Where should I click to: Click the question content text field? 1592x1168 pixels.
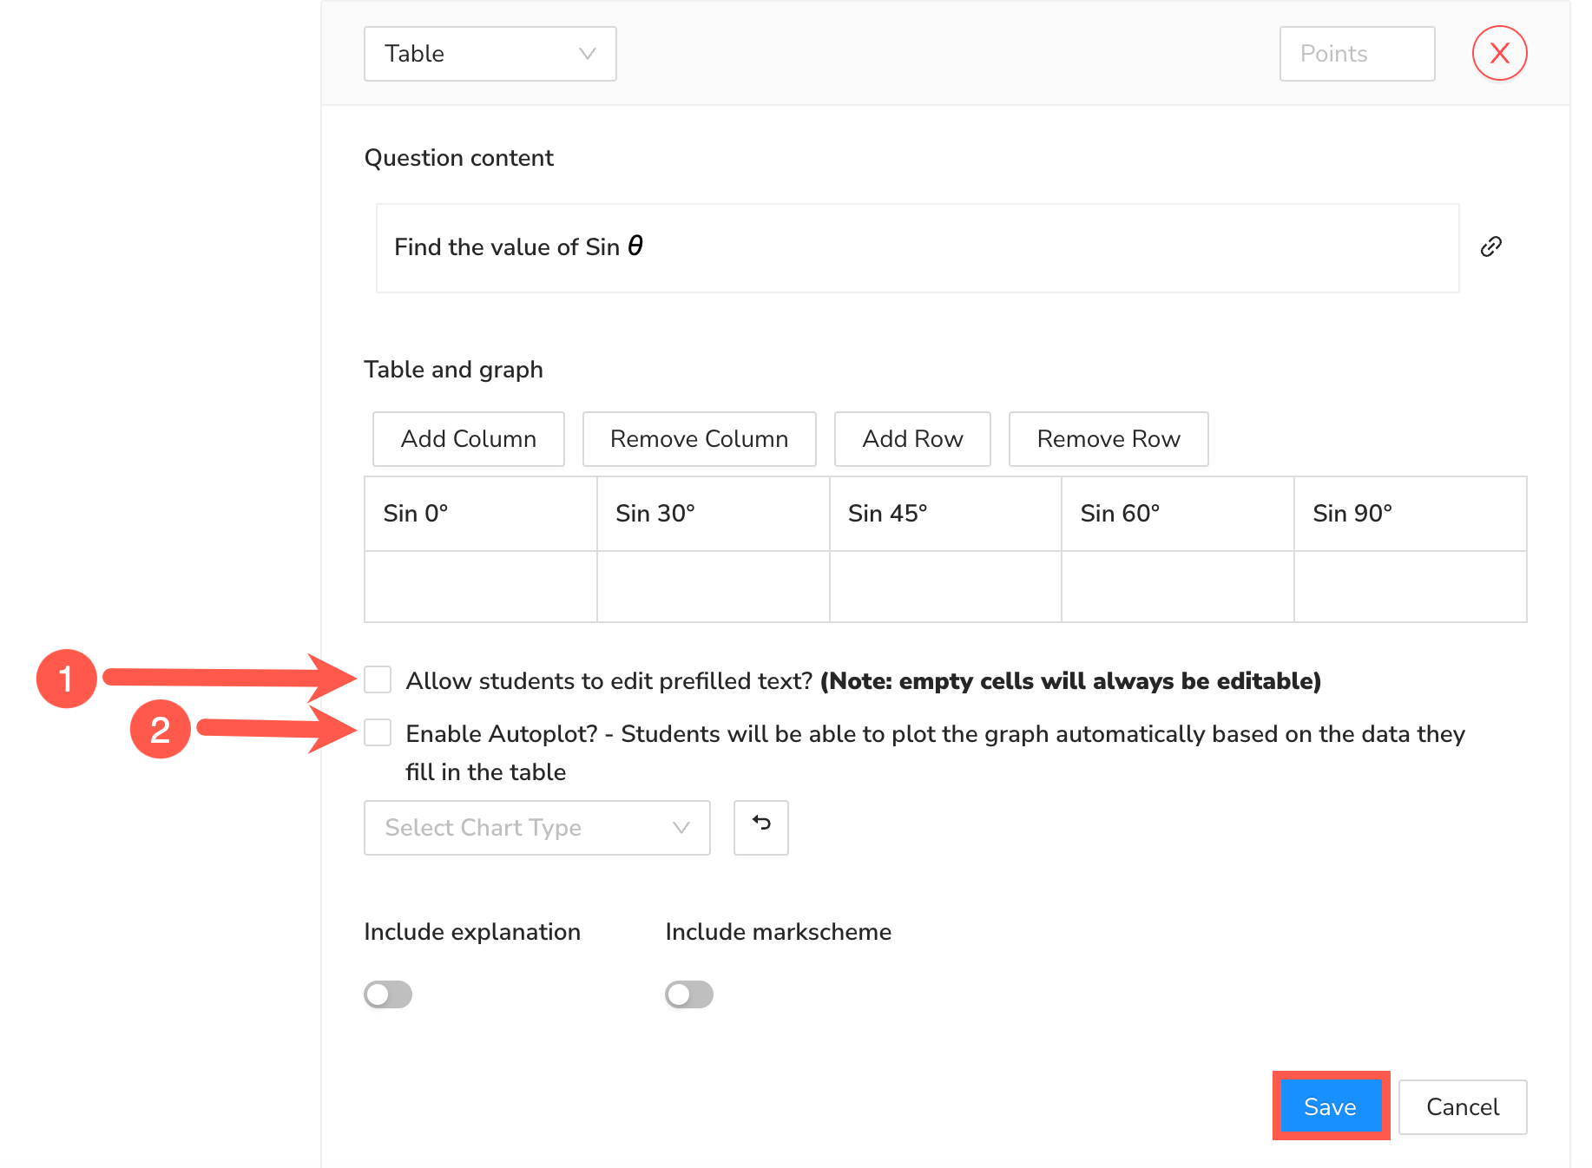click(x=917, y=248)
